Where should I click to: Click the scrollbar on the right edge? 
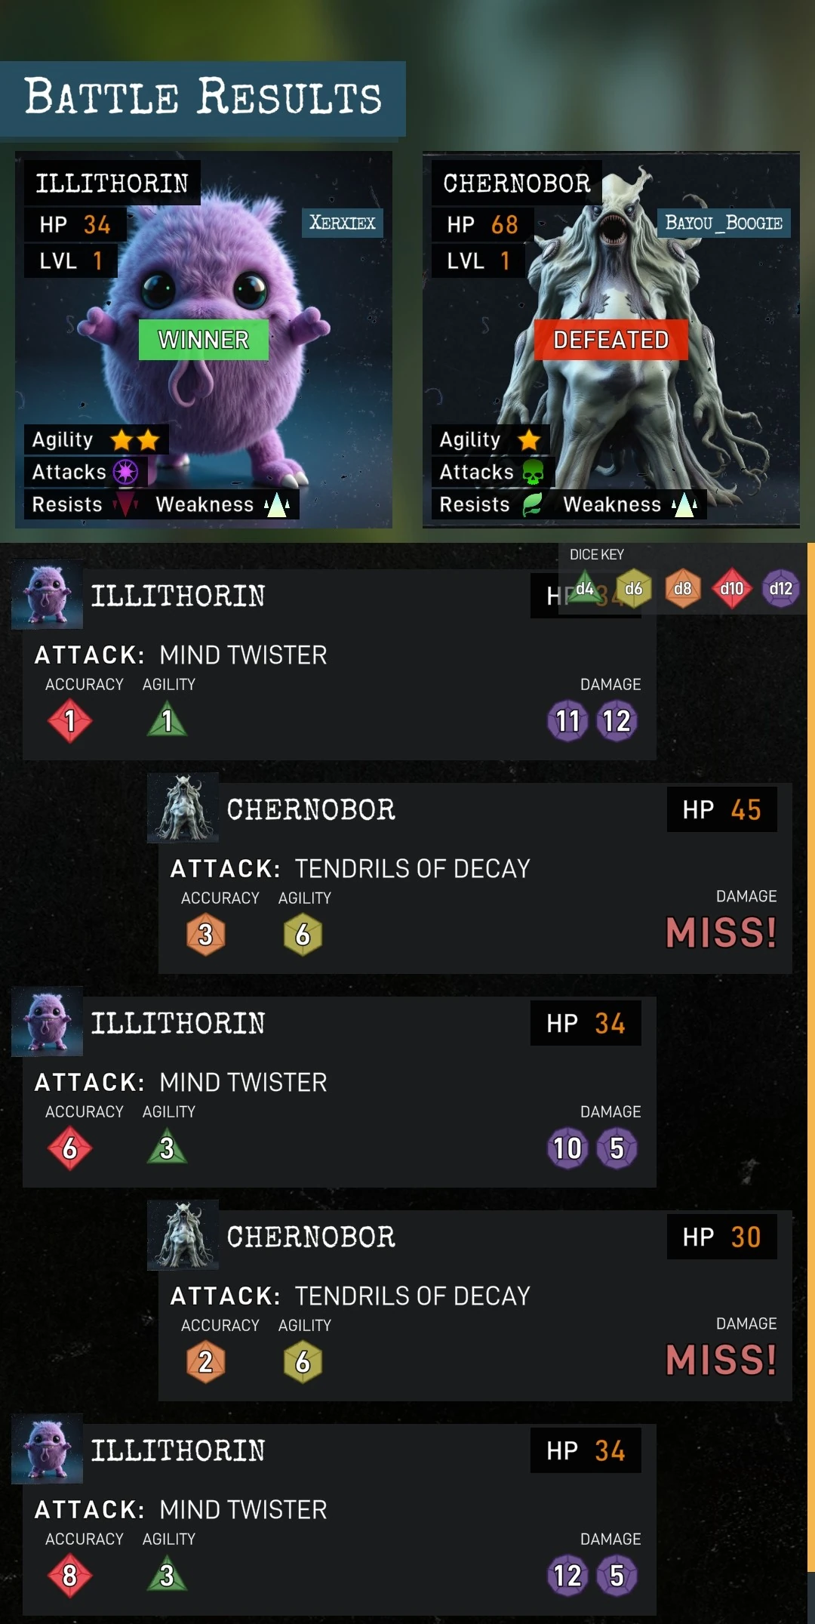810,1057
